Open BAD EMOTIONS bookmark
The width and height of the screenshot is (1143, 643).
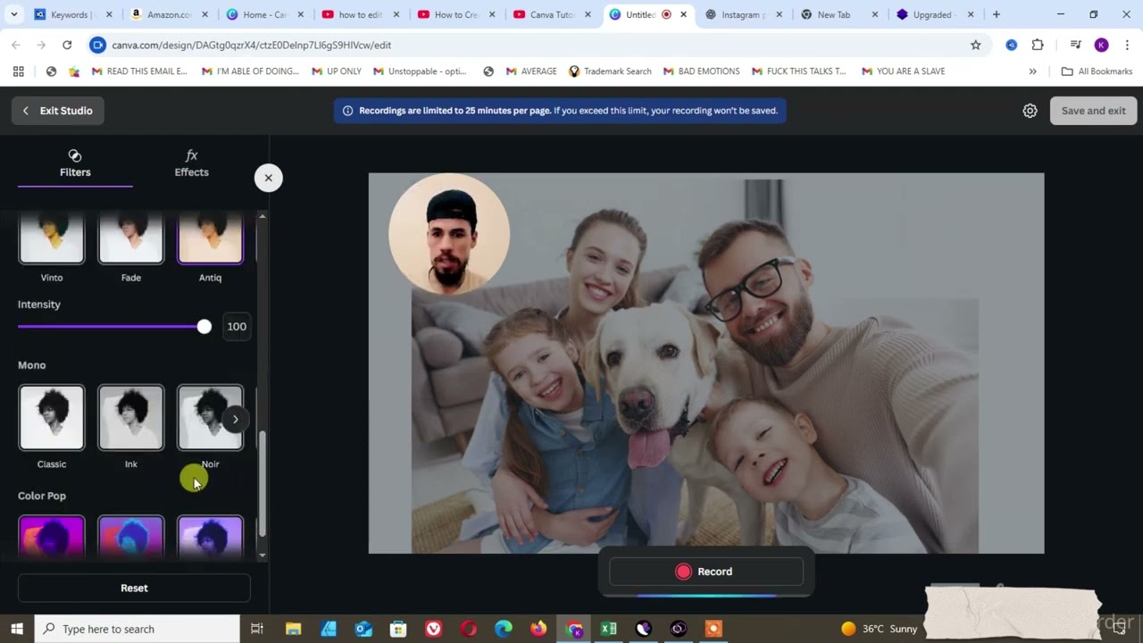(701, 71)
